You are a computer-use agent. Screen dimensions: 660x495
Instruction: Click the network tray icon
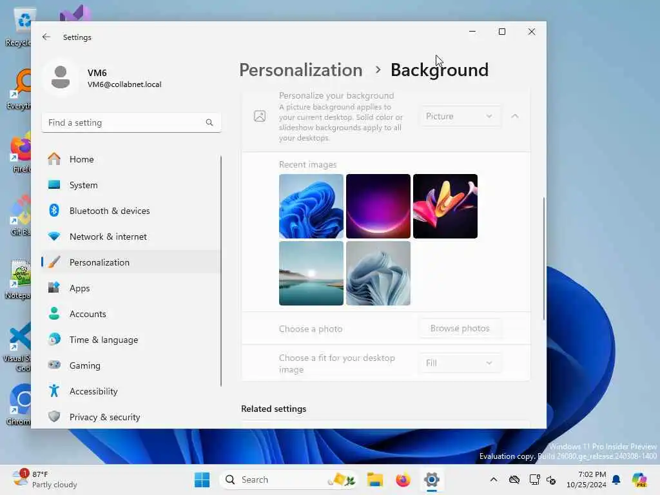tap(534, 480)
